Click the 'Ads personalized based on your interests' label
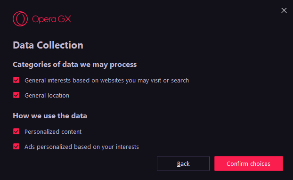The width and height of the screenshot is (293, 180). tap(81, 147)
